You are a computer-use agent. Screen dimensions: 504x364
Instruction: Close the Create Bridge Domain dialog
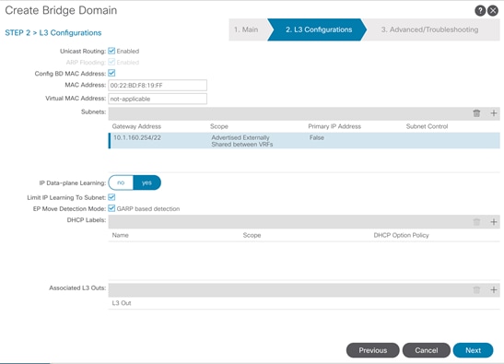(493, 11)
